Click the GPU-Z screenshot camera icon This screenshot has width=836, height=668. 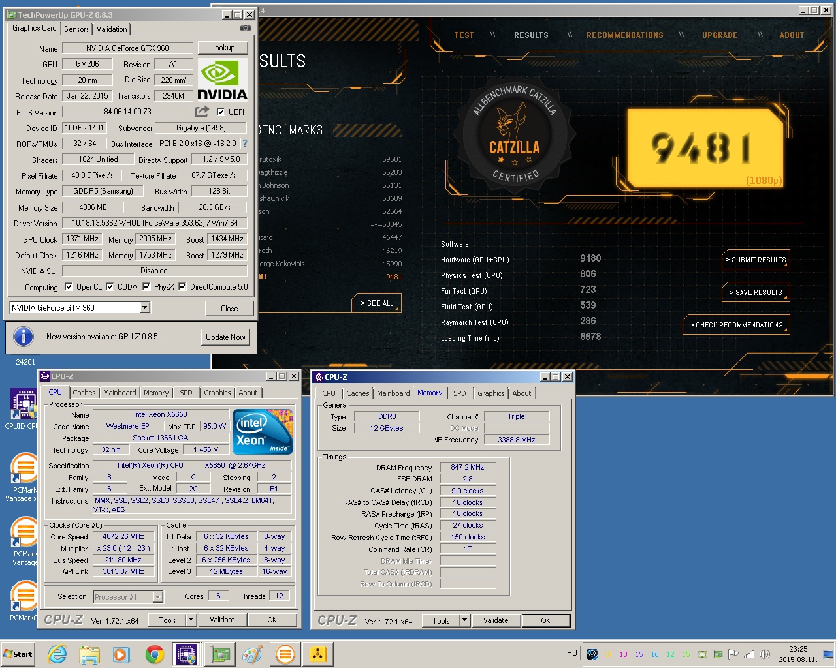point(246,28)
